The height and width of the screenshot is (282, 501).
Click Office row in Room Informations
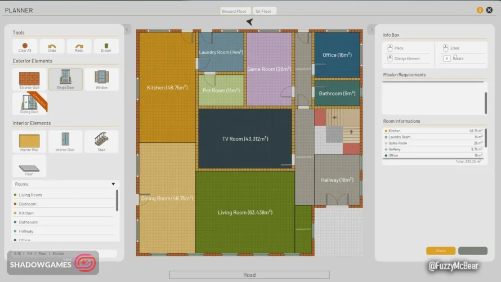coord(433,155)
